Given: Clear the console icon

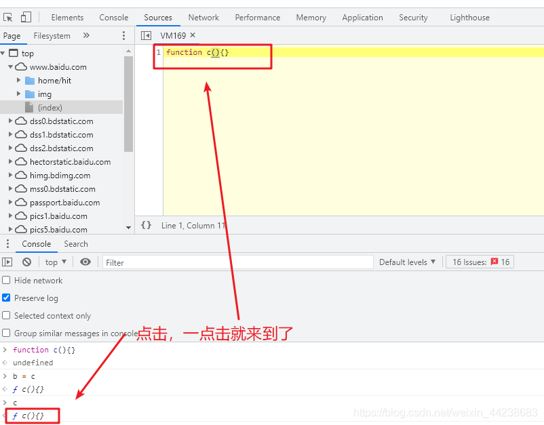Looking at the screenshot, I should pos(26,262).
